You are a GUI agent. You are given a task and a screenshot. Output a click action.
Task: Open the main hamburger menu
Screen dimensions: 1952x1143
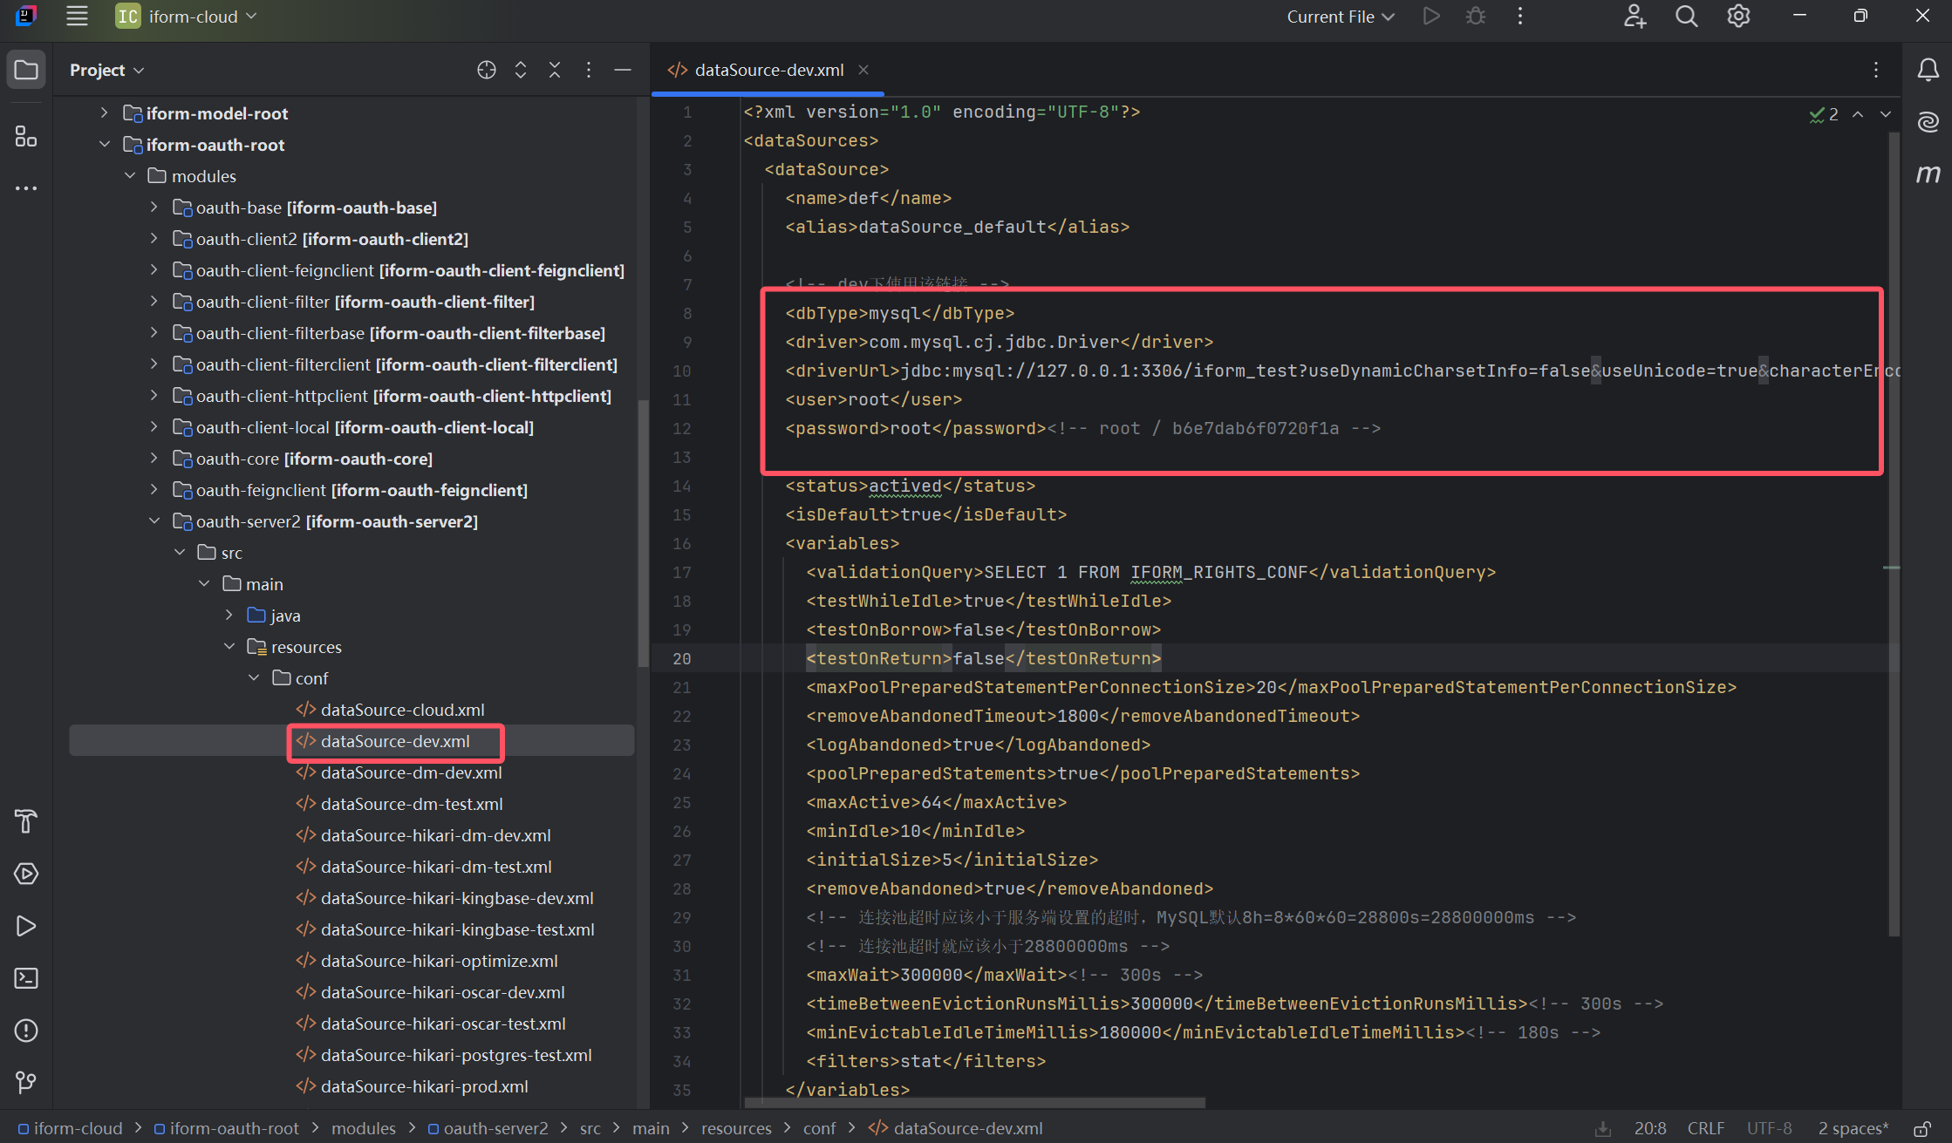[77, 17]
